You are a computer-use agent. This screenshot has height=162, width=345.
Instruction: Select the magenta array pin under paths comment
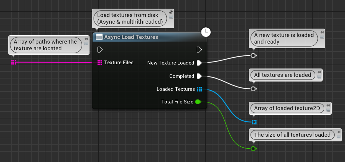click(14, 62)
